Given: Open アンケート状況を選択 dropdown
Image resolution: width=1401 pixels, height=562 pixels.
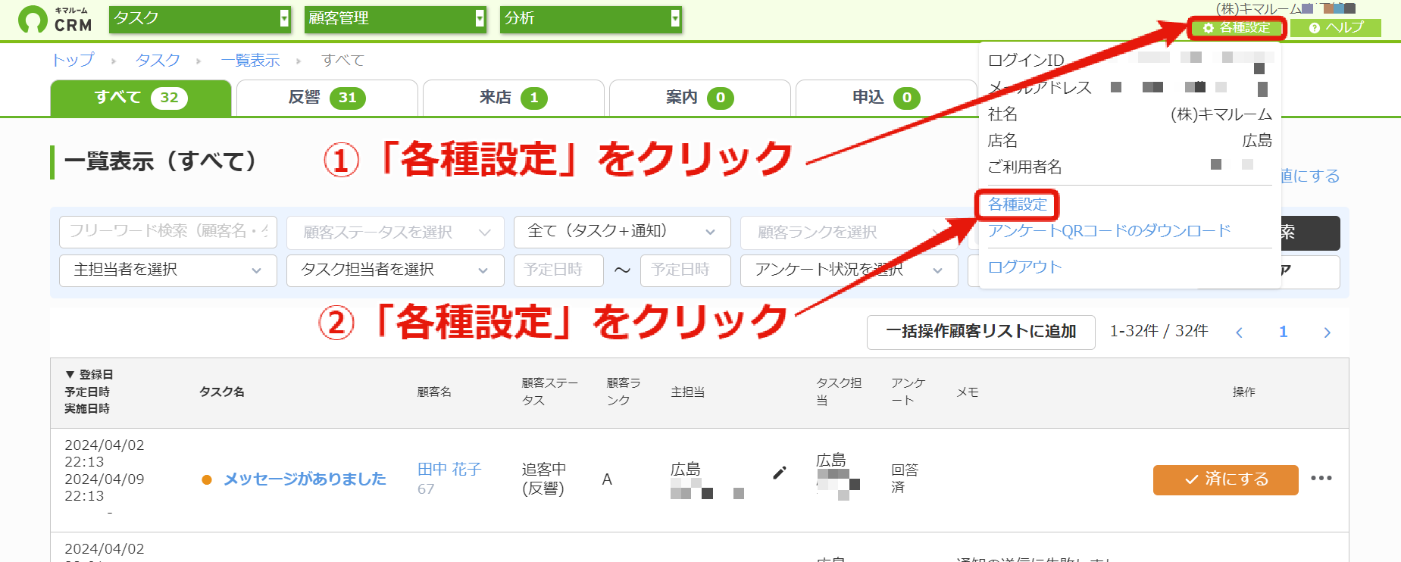Looking at the screenshot, I should [849, 270].
